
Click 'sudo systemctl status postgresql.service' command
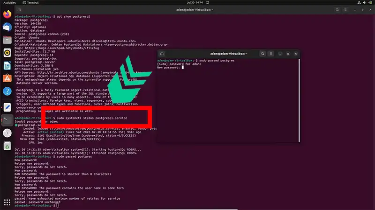tap(92, 118)
